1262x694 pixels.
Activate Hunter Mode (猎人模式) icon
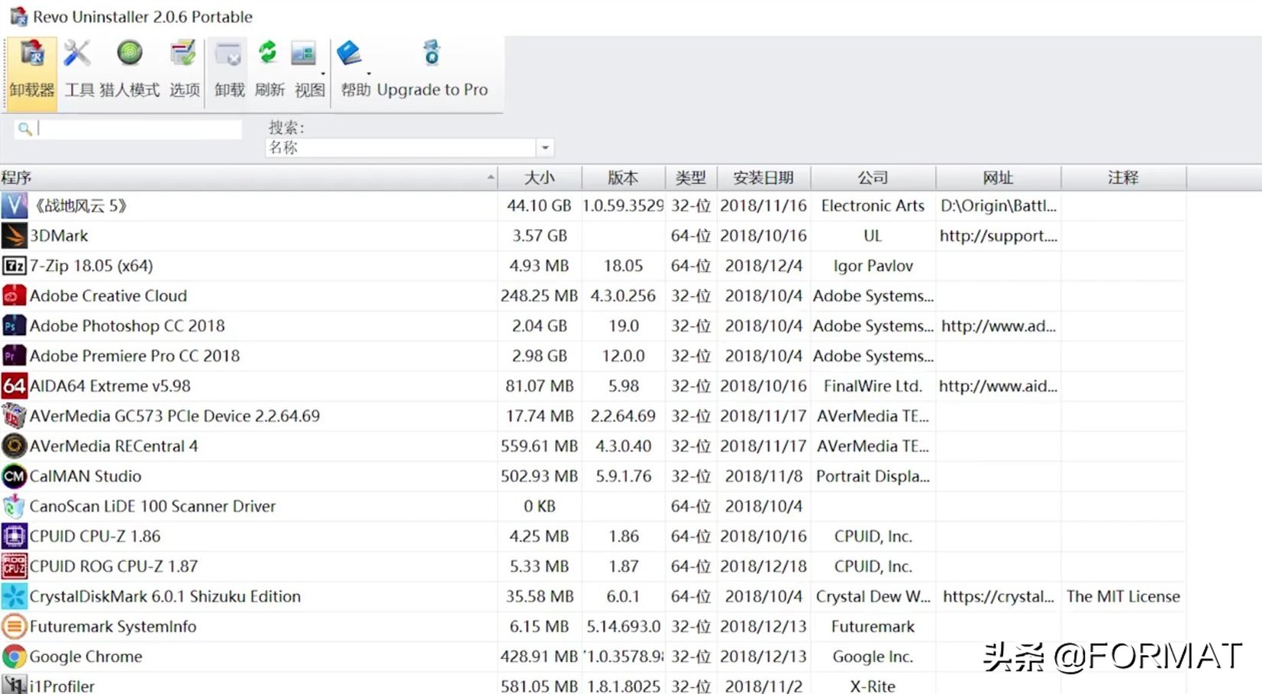(x=129, y=69)
